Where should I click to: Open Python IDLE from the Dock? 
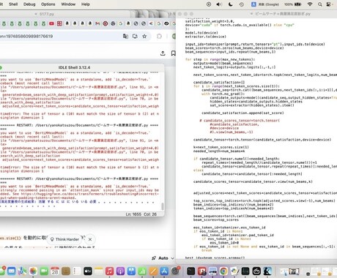pos(234,271)
